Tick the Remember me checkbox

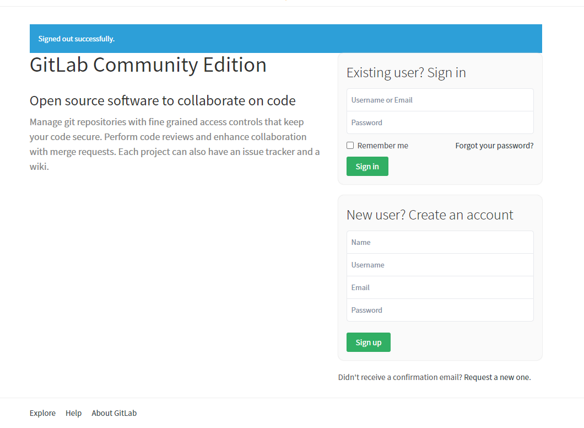point(350,146)
